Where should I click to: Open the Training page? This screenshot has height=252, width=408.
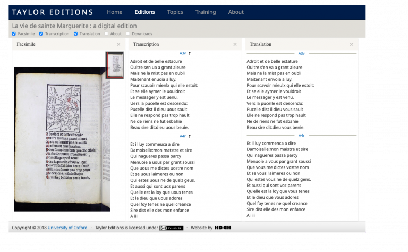[206, 12]
